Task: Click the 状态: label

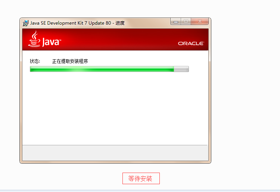Action: [35, 61]
